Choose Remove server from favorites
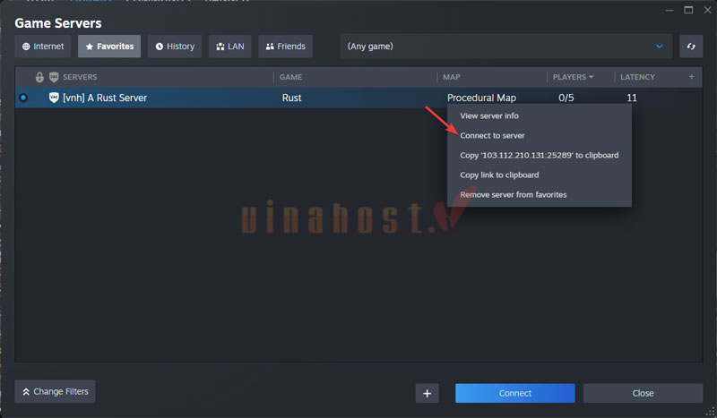The image size is (717, 418). click(513, 194)
